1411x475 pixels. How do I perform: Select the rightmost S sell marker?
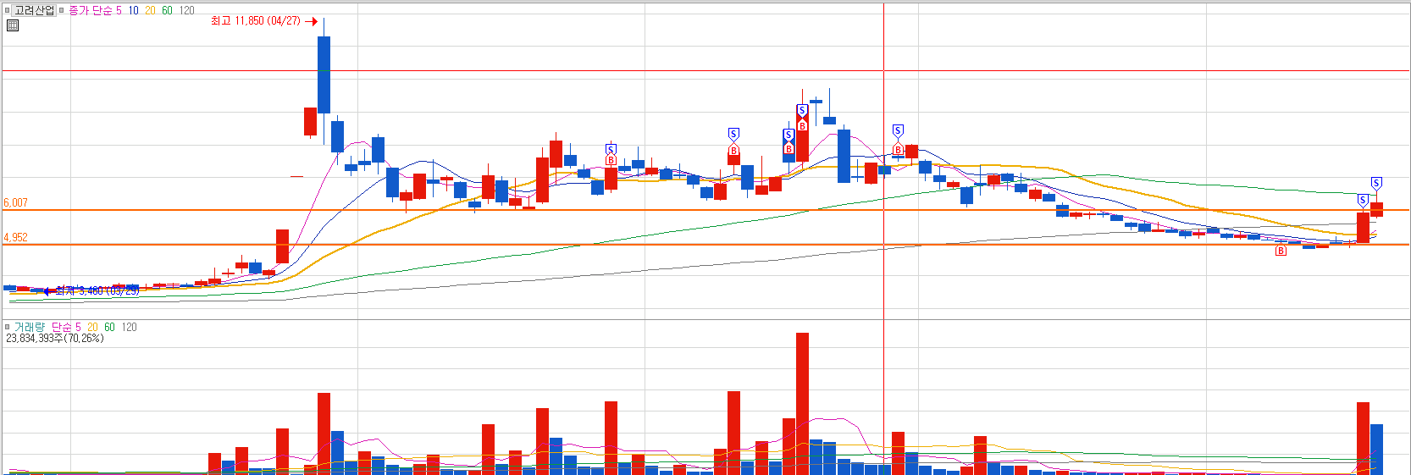pyautogui.click(x=1376, y=184)
